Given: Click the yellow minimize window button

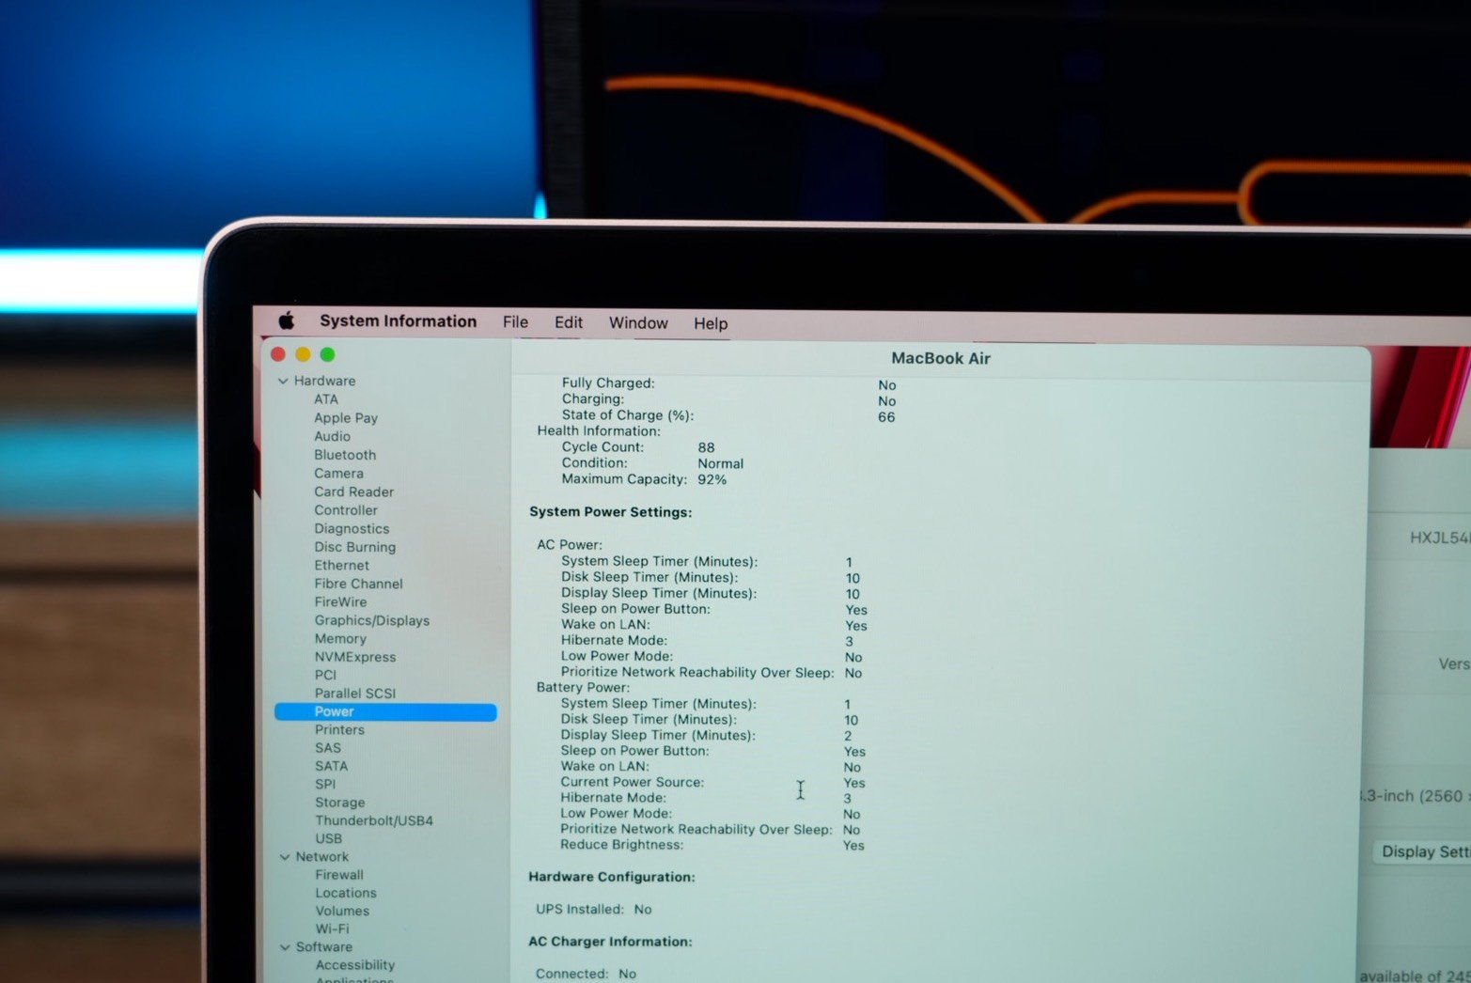Looking at the screenshot, I should pyautogui.click(x=303, y=354).
